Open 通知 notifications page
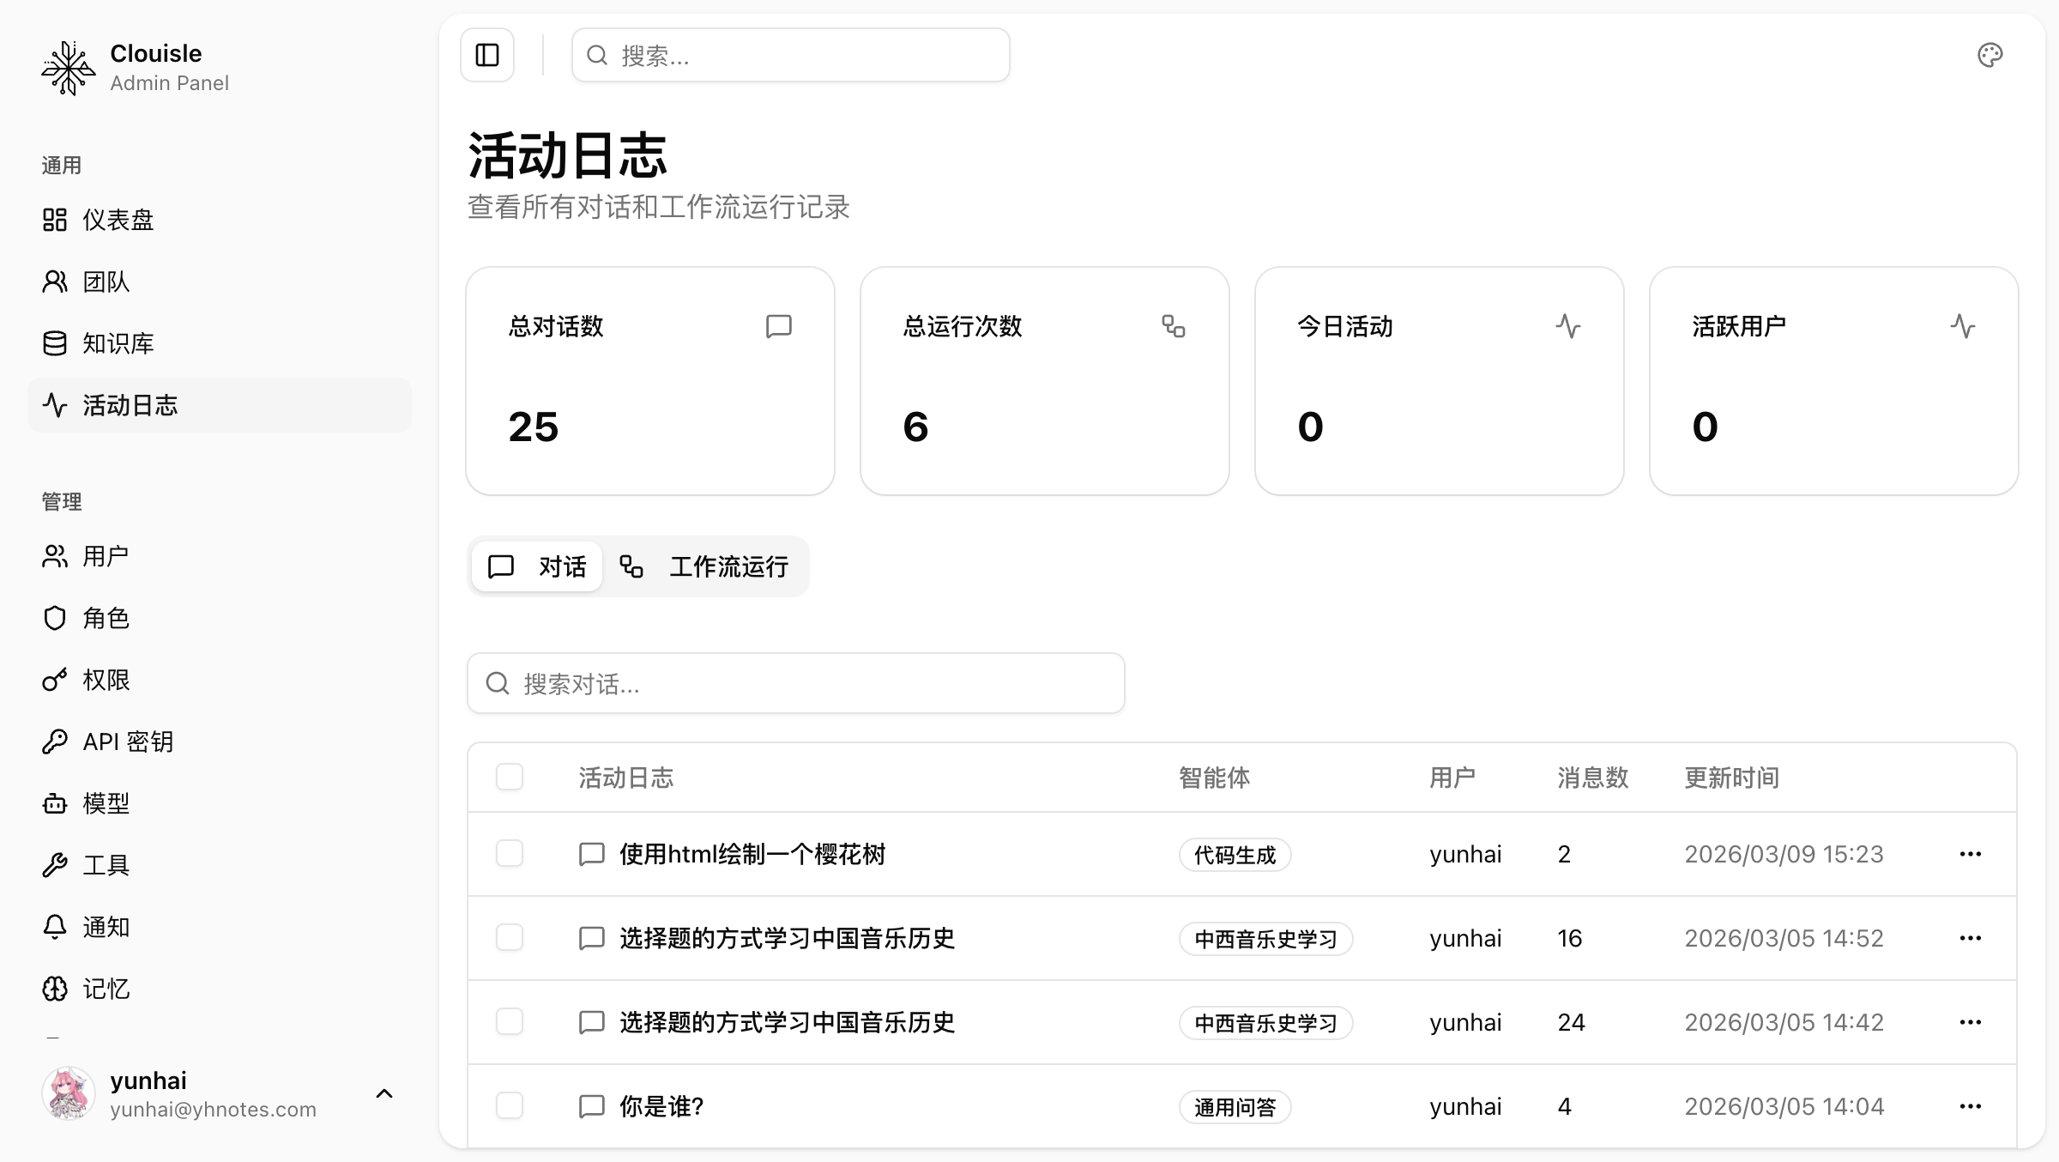This screenshot has height=1162, width=2059. click(x=106, y=927)
